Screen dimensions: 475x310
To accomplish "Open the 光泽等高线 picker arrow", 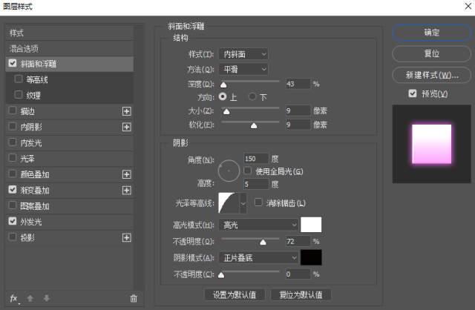I will pyautogui.click(x=243, y=203).
